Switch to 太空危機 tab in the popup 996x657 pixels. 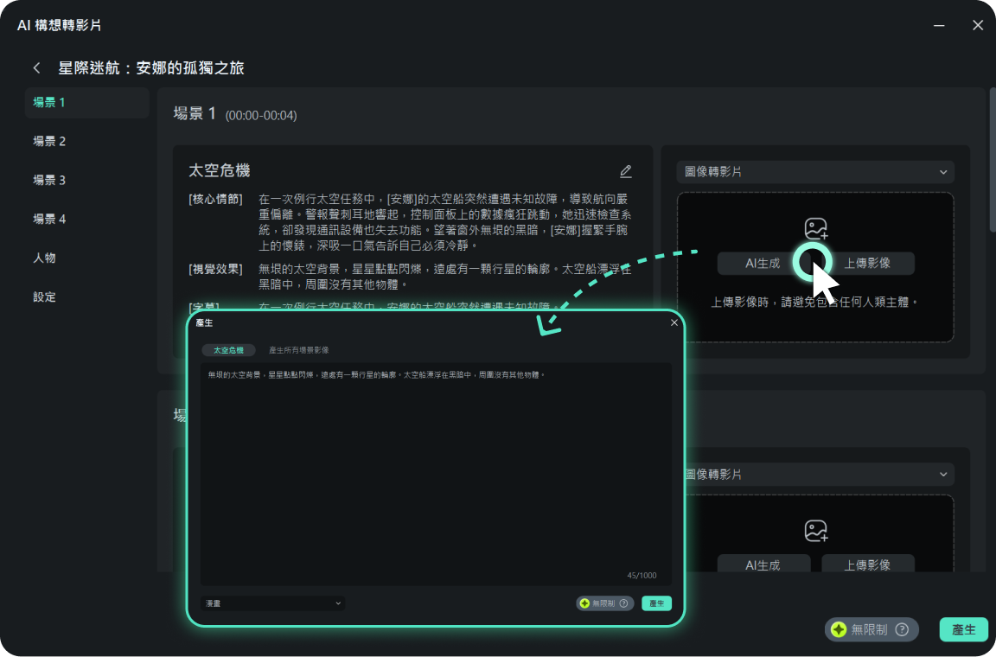click(x=228, y=350)
